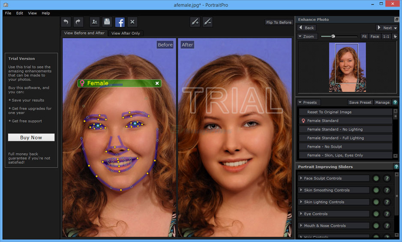Image resolution: width=402 pixels, height=242 pixels.
Task: Click the sliders panel scrollbar
Action: pyautogui.click(x=396, y=205)
